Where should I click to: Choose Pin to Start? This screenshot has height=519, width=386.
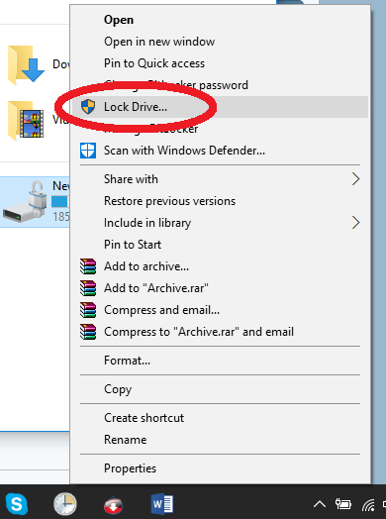[220, 245]
